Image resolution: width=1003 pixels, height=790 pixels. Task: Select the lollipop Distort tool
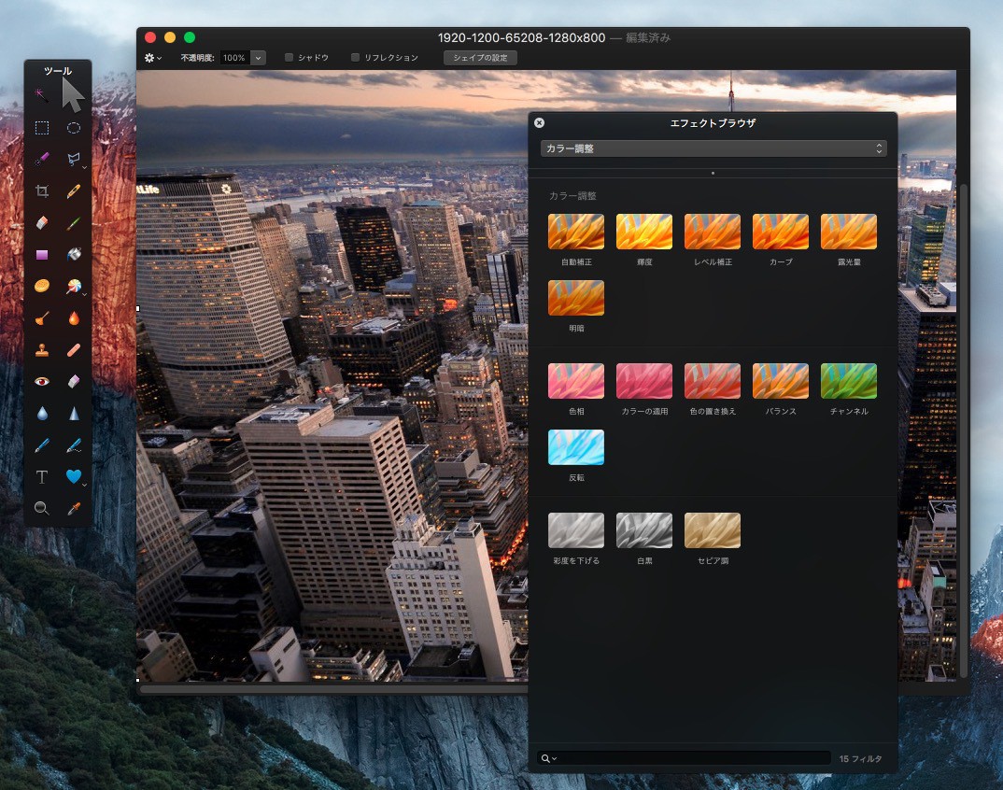pos(74,286)
